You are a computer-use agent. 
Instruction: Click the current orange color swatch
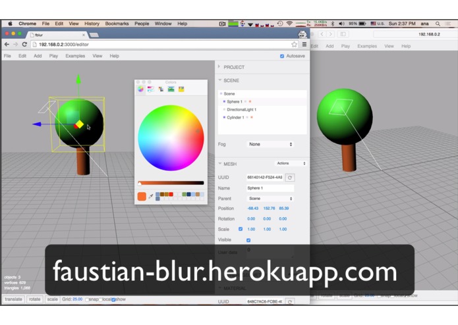142,197
